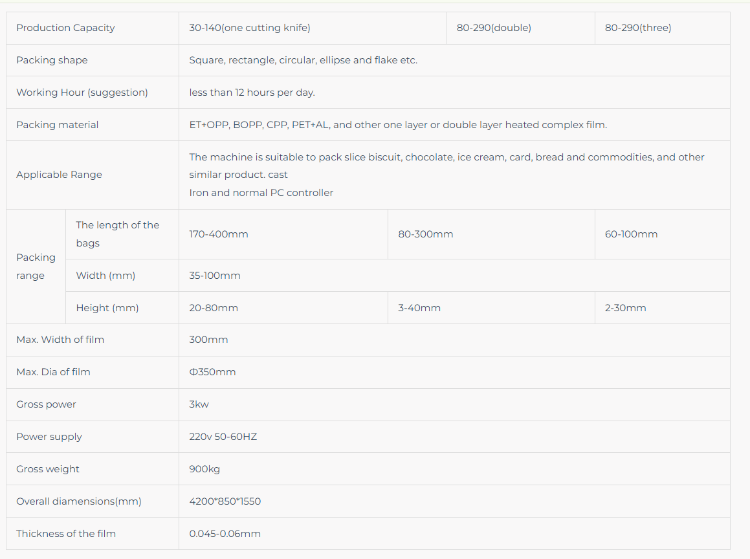Select the 170-400mm bag length cell

click(219, 234)
